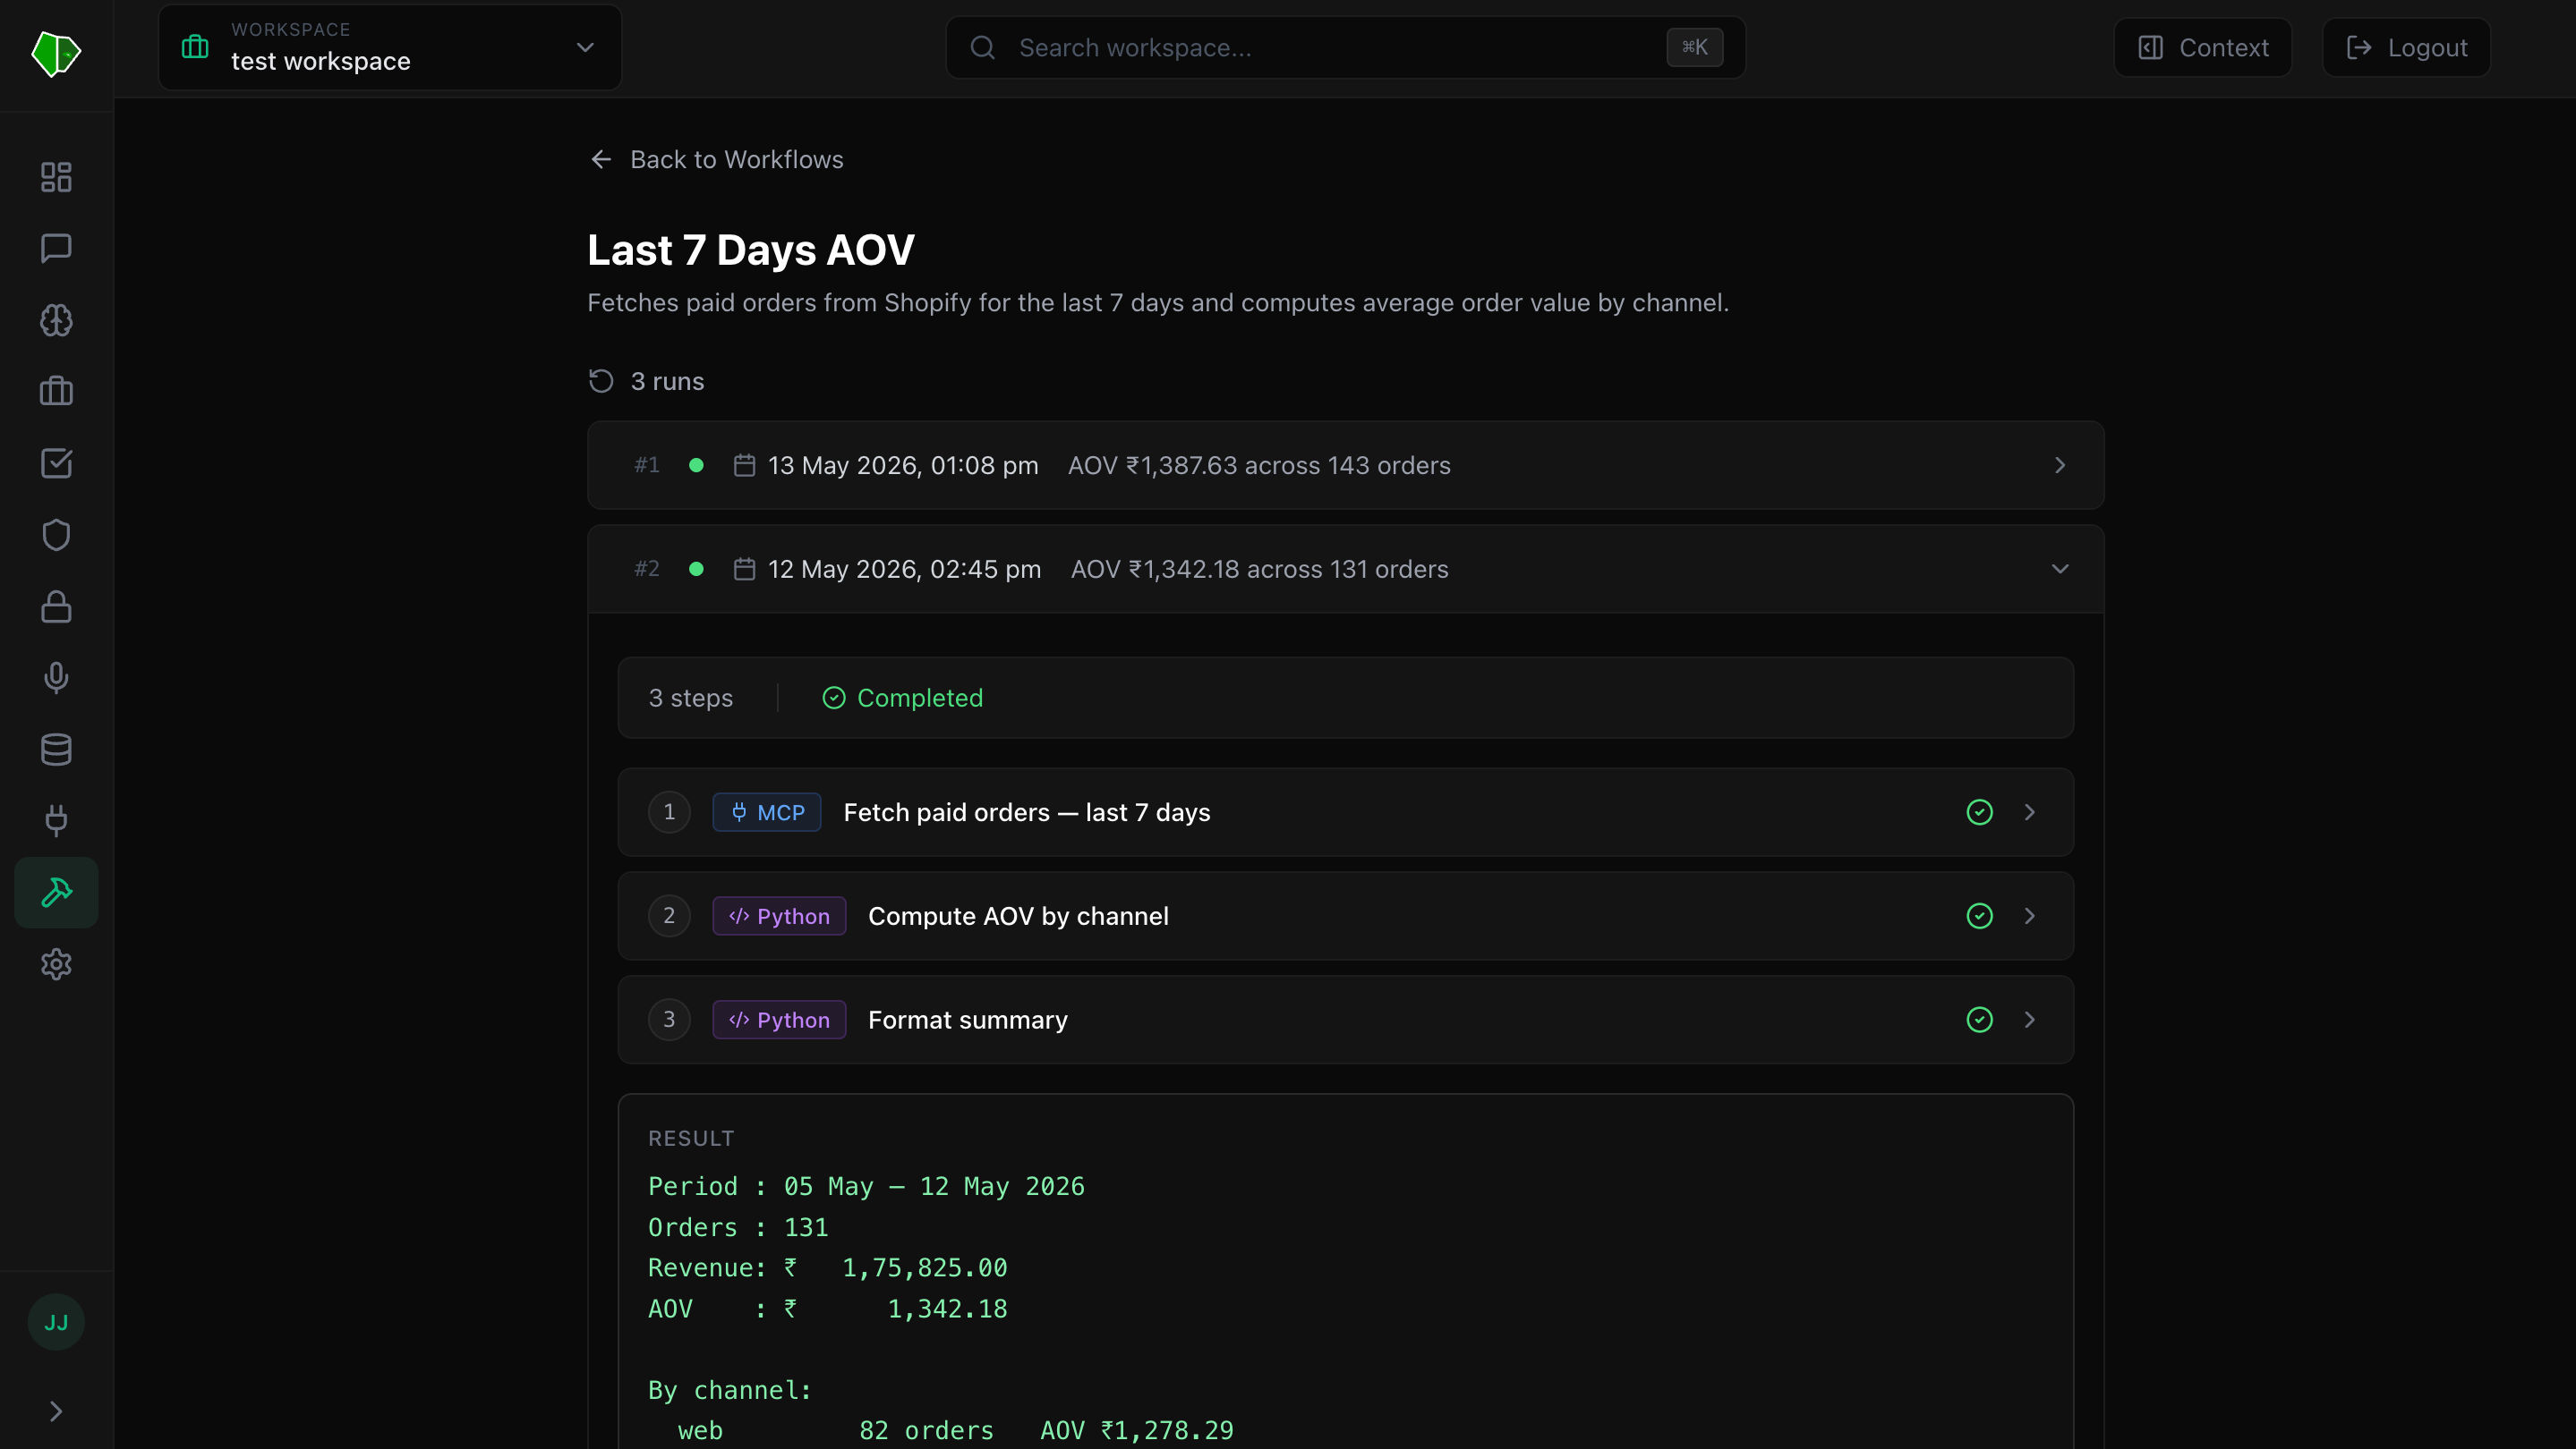The height and width of the screenshot is (1449, 2576).
Task: Click the green app logo
Action: click(56, 52)
